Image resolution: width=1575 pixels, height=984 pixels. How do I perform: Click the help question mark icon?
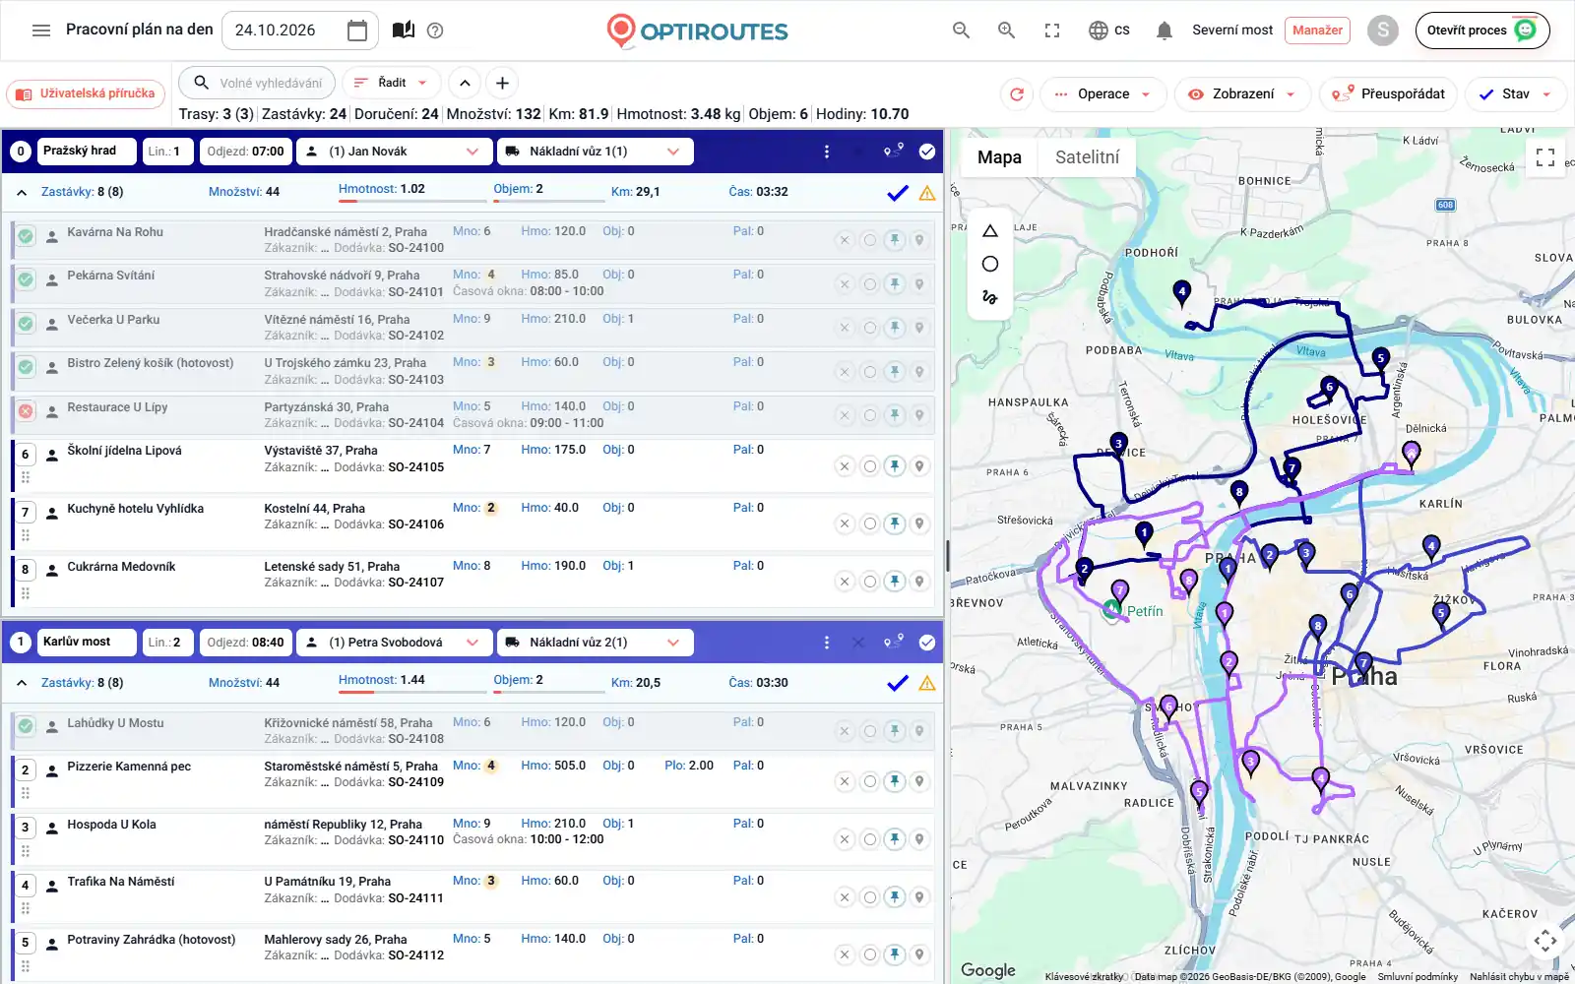(x=435, y=31)
